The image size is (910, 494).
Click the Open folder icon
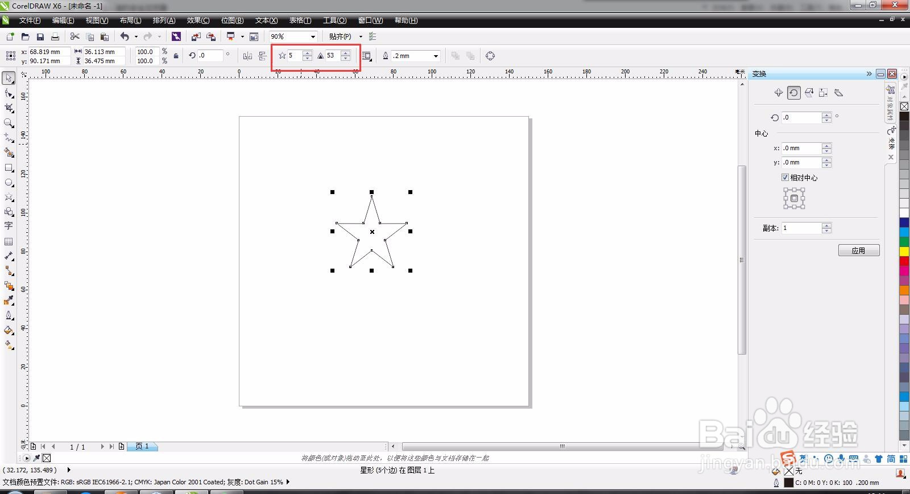point(25,36)
